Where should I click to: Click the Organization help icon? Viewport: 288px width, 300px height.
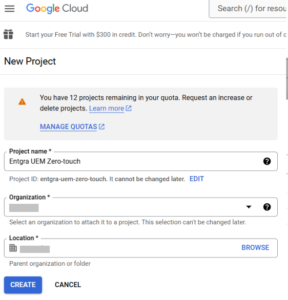[267, 207]
